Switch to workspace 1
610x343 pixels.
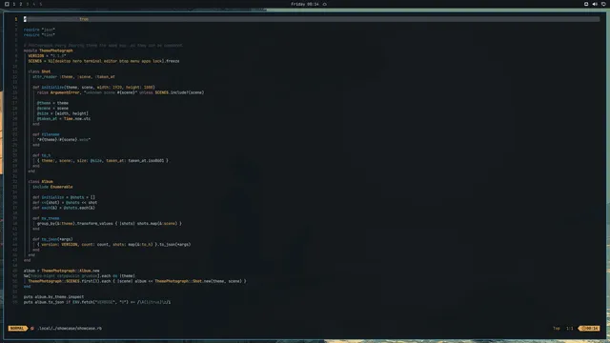point(14,4)
